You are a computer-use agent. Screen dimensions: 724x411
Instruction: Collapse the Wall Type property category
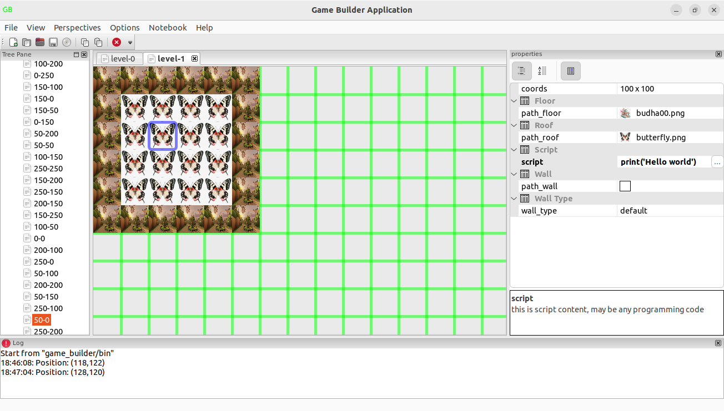[x=514, y=199]
